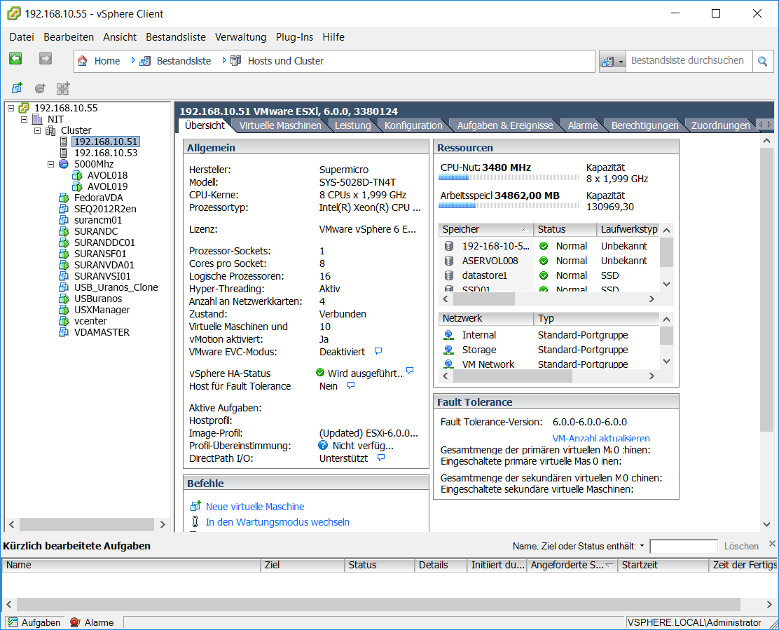Click the EVC-Modus info bubble icon
Viewport: 779px width, 630px height.
378,351
